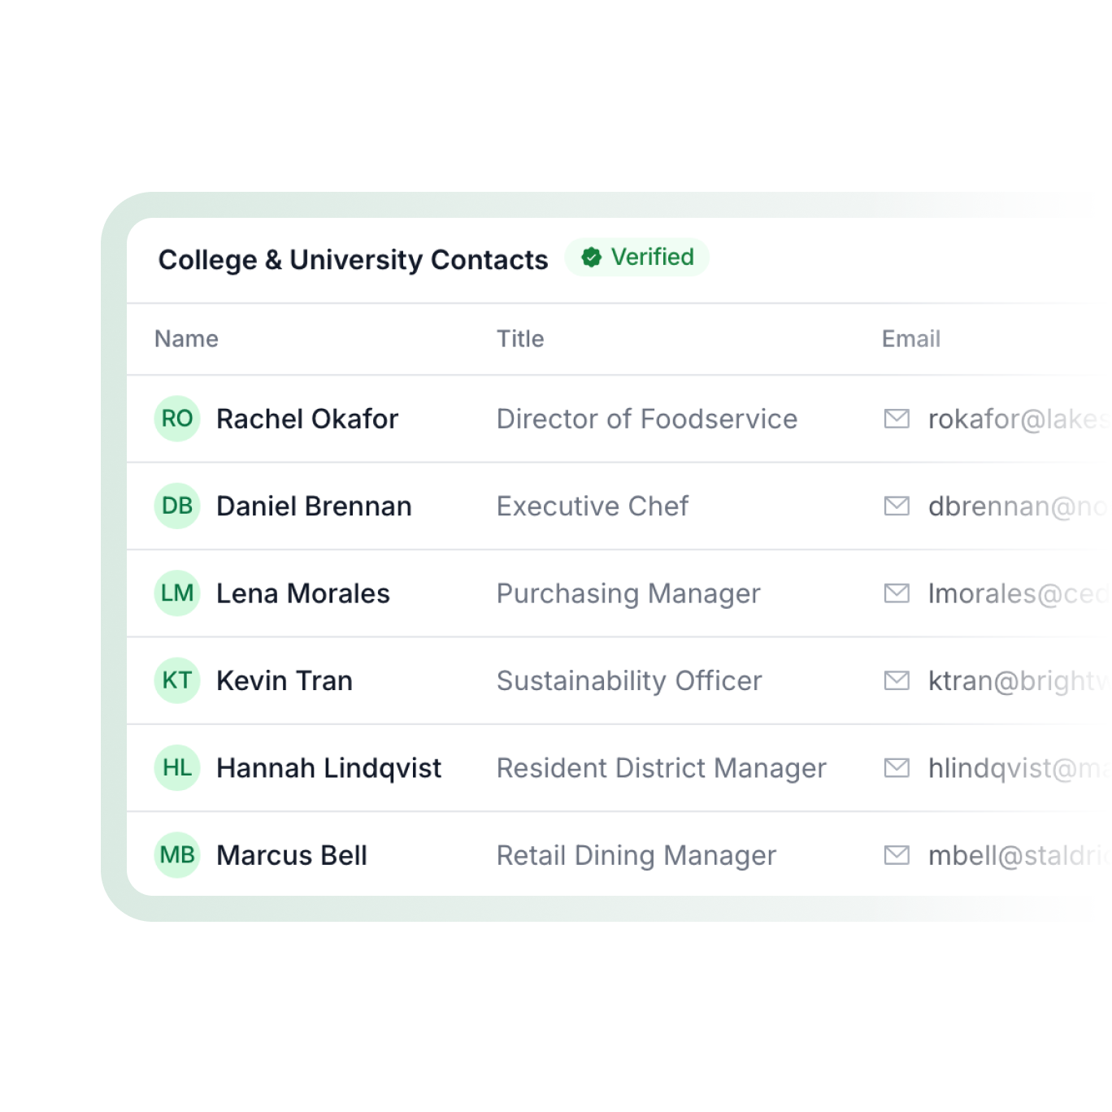
Task: Click the College & University Contacts heading
Action: tap(353, 259)
